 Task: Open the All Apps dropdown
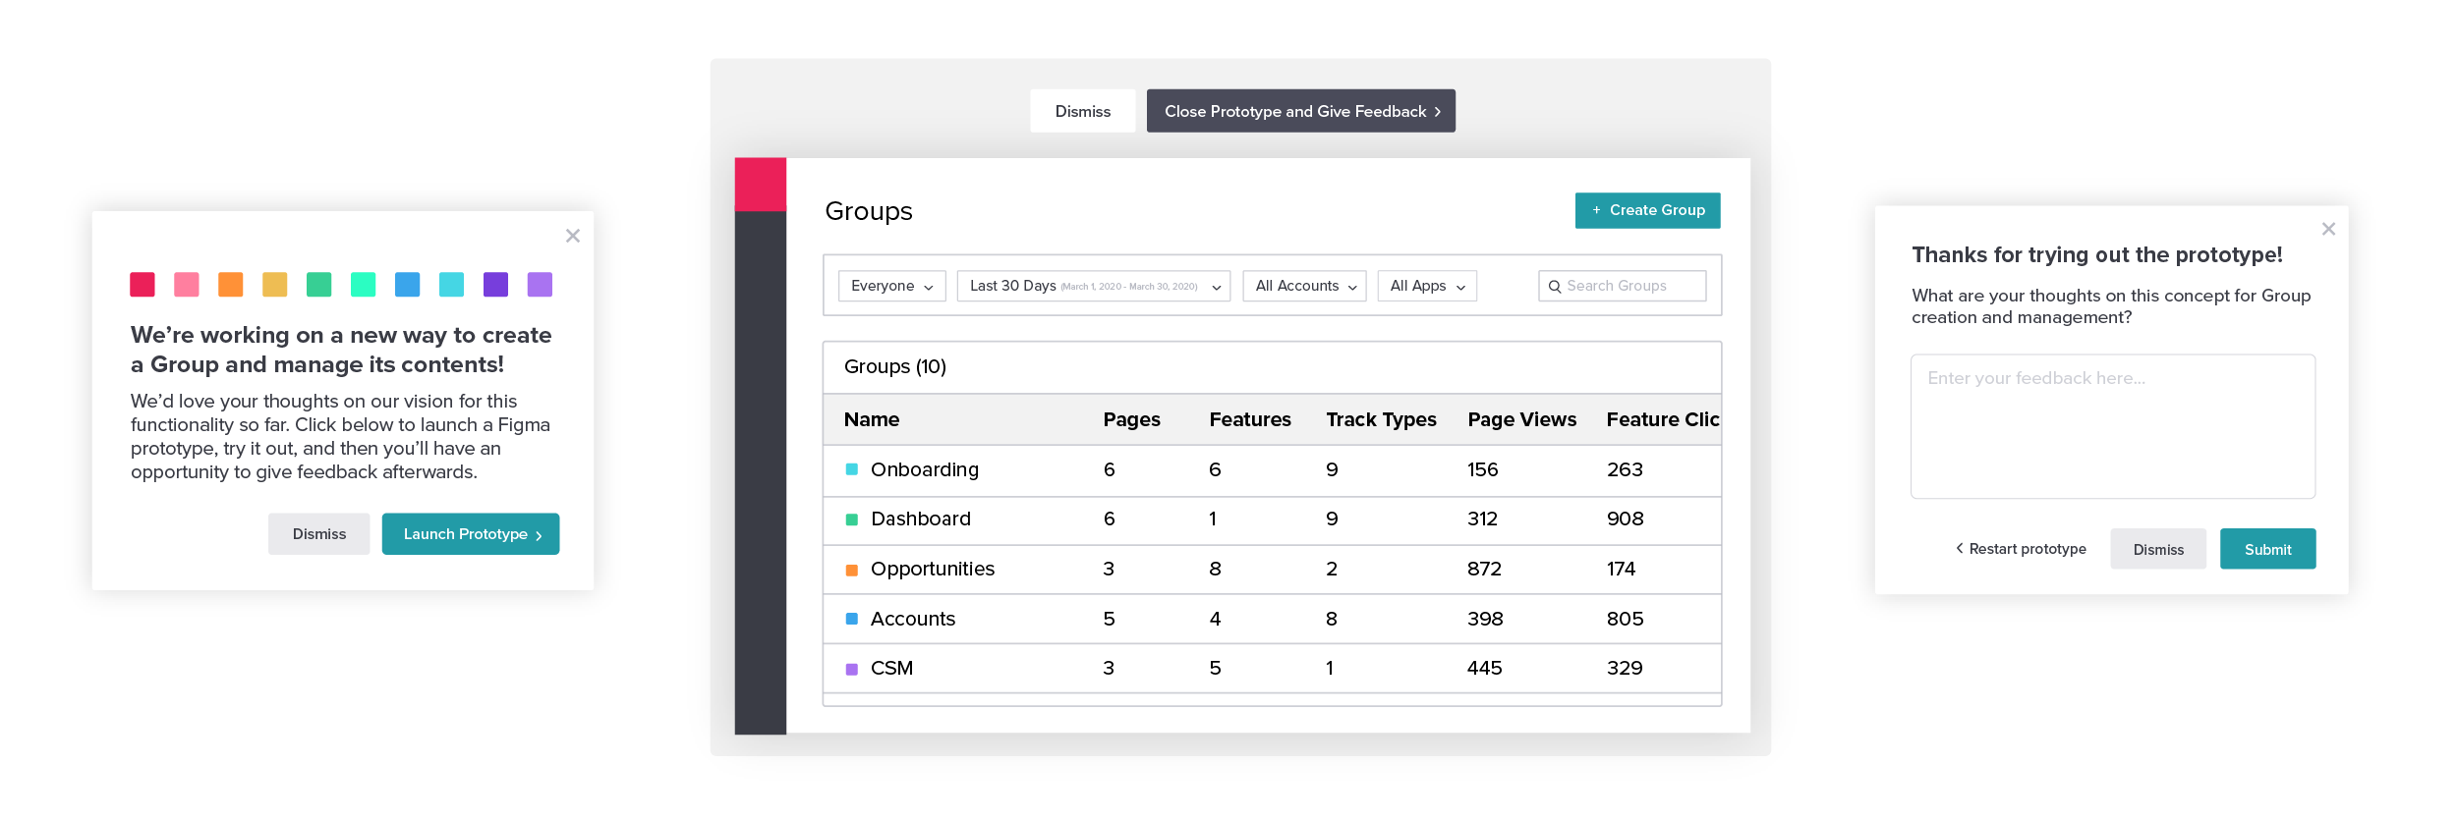click(1428, 286)
